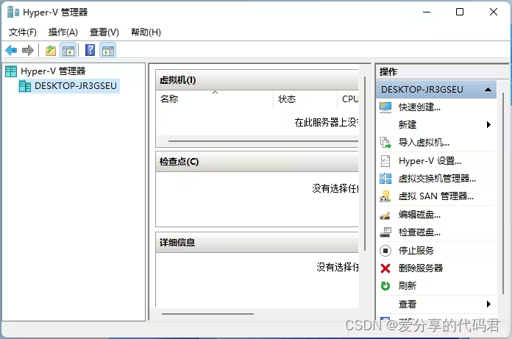The image size is (512, 339).
Task: Click 停止服务 action
Action: pos(416,251)
